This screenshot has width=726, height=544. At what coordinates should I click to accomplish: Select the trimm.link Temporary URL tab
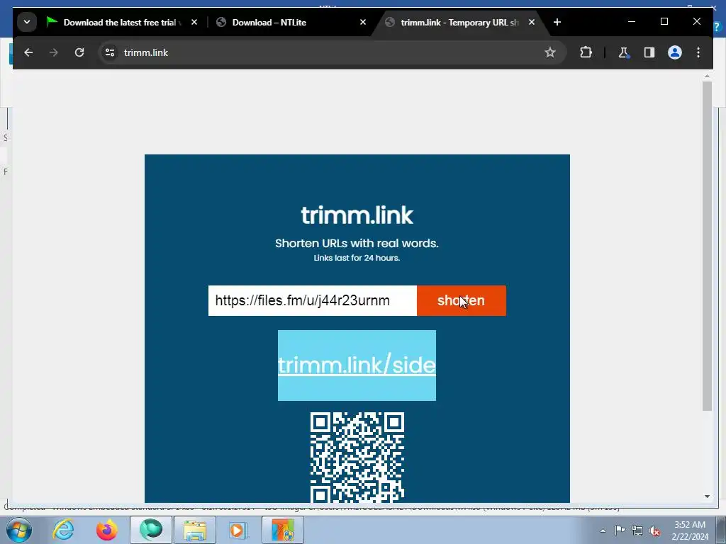click(459, 22)
